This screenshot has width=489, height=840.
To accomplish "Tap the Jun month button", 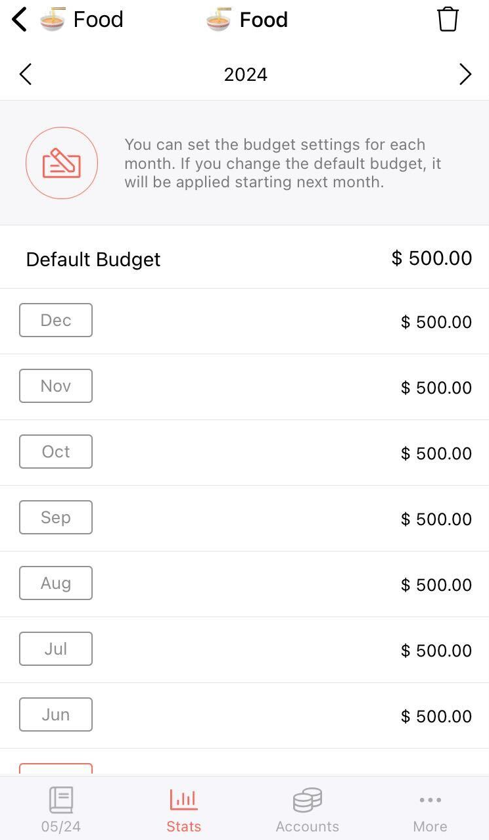I will pos(56,714).
